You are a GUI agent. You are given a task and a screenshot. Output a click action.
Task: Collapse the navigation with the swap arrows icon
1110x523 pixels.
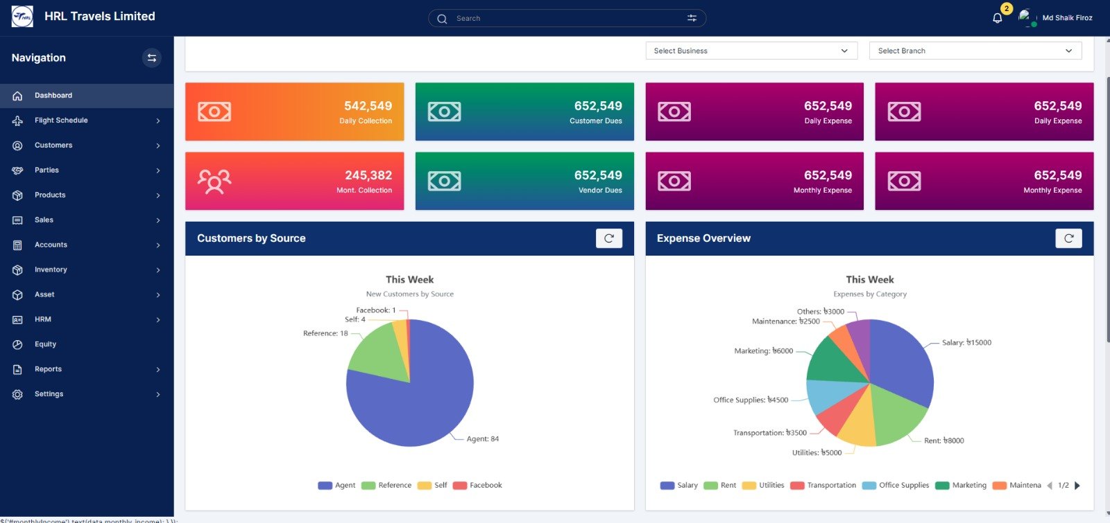click(x=152, y=57)
